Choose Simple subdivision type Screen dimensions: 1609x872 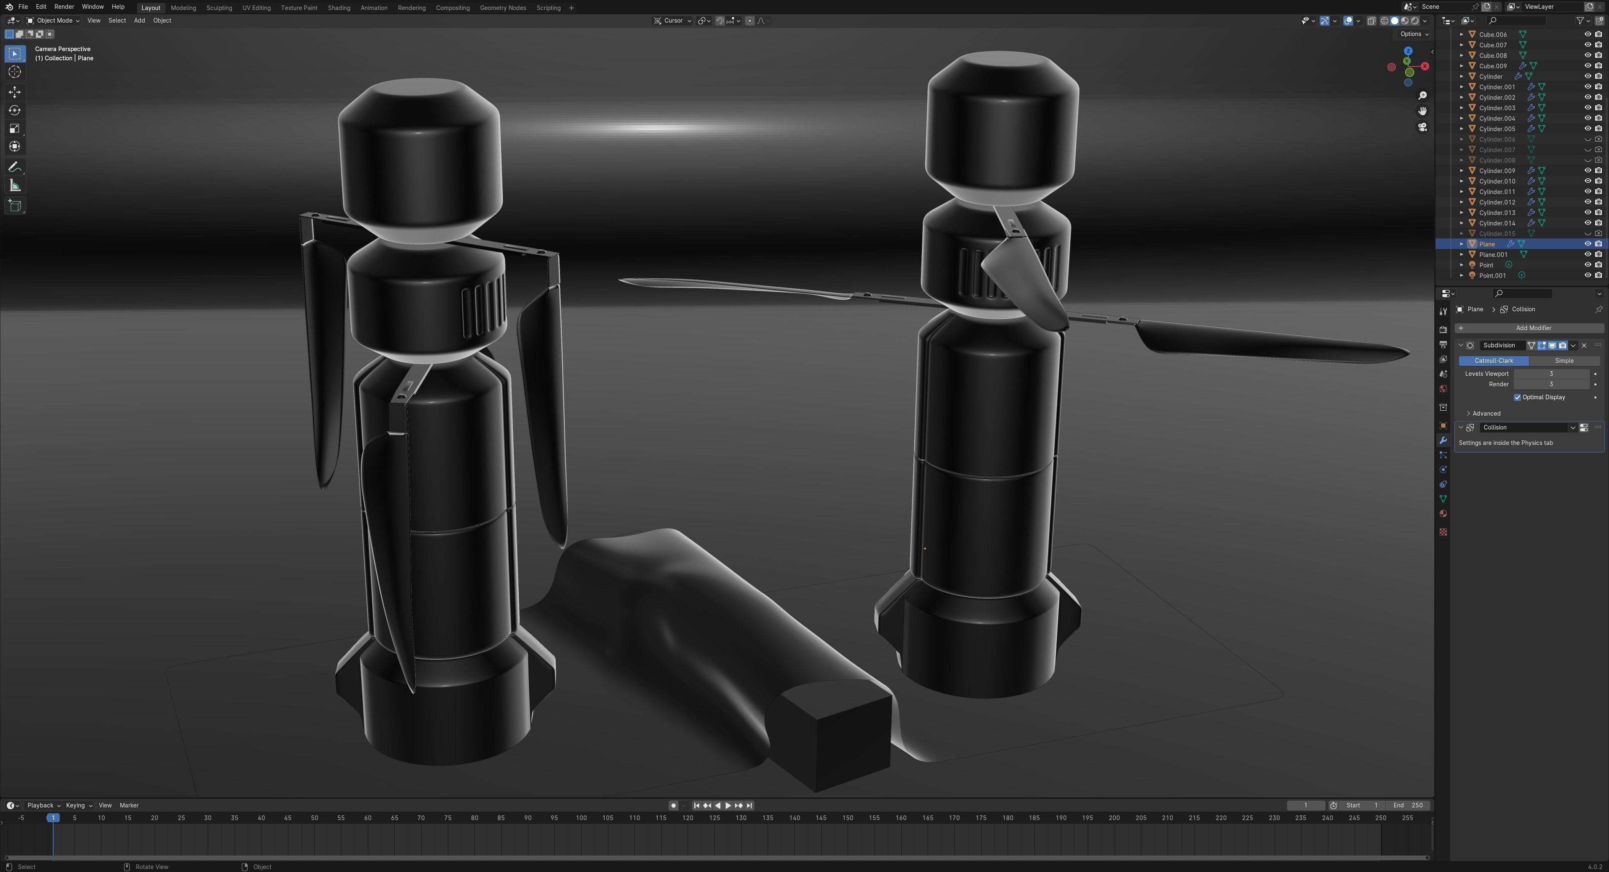1564,361
